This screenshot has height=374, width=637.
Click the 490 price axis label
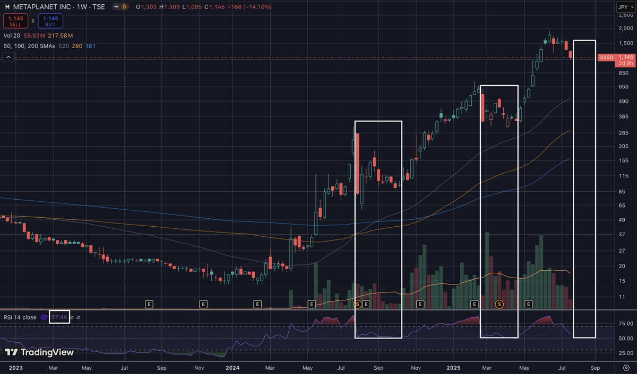pos(623,101)
